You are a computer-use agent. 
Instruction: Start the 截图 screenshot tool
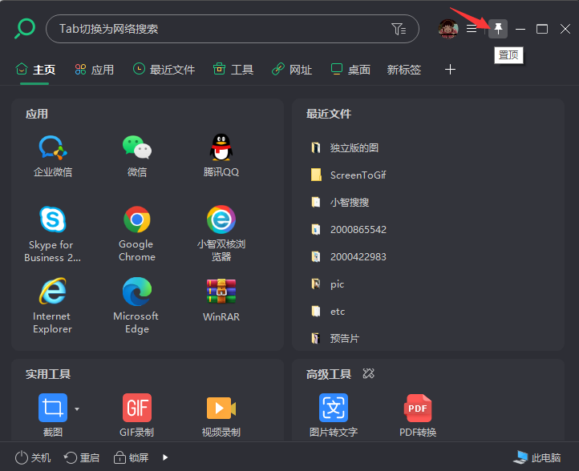coord(53,415)
